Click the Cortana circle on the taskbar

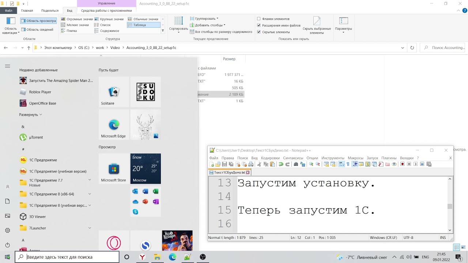click(x=127, y=257)
